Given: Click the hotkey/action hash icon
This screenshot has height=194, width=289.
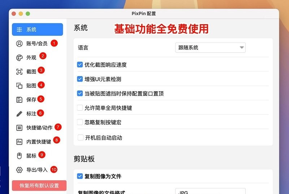Looking at the screenshot, I should pos(20,128).
